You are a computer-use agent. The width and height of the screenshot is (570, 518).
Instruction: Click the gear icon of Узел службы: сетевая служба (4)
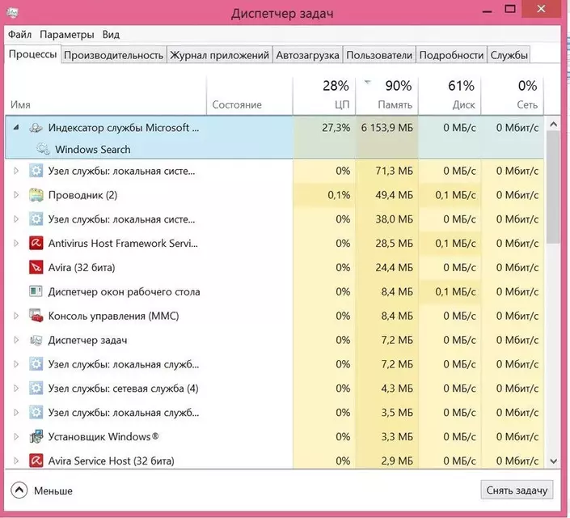36,388
